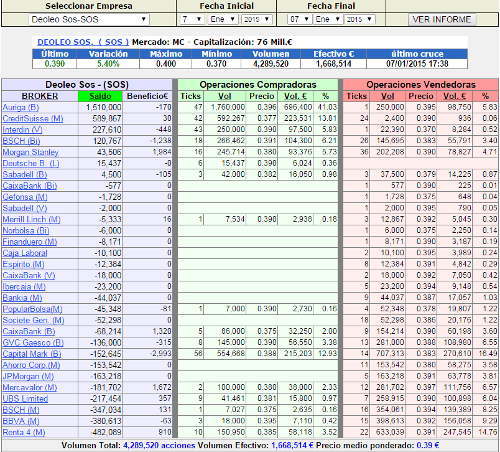
Task: Expand the Fecha Final day dropdown
Action: (x=299, y=19)
